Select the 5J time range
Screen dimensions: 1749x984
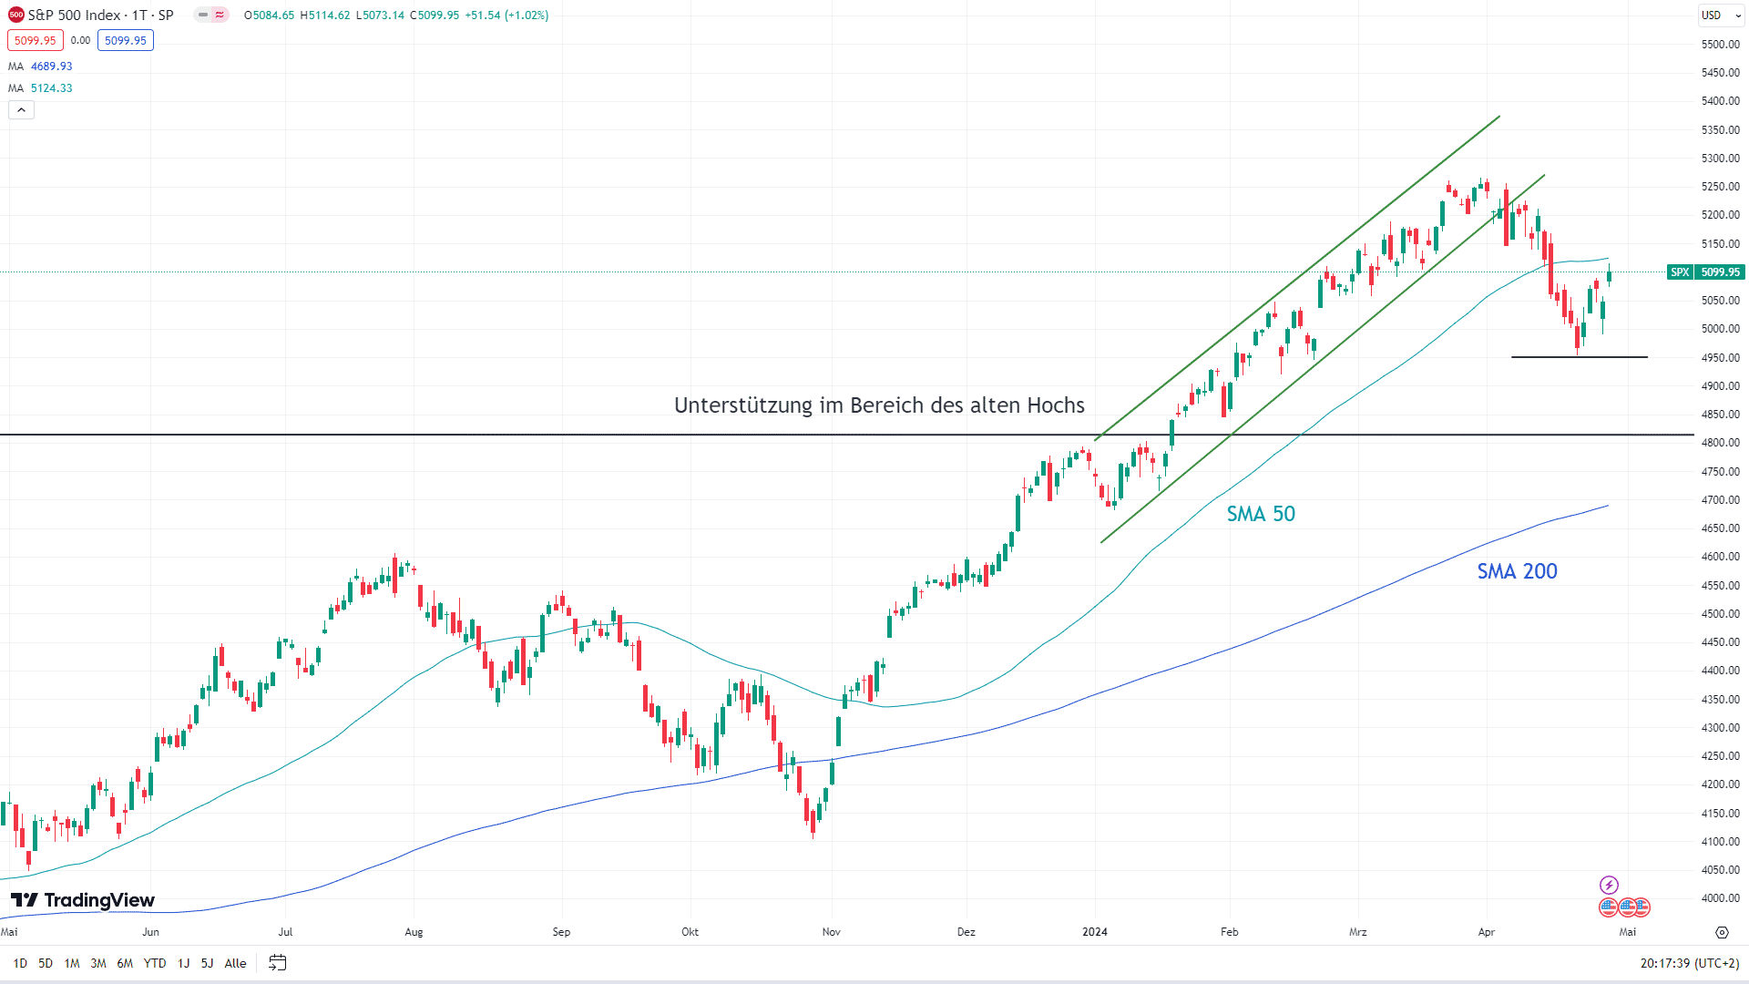[207, 963]
